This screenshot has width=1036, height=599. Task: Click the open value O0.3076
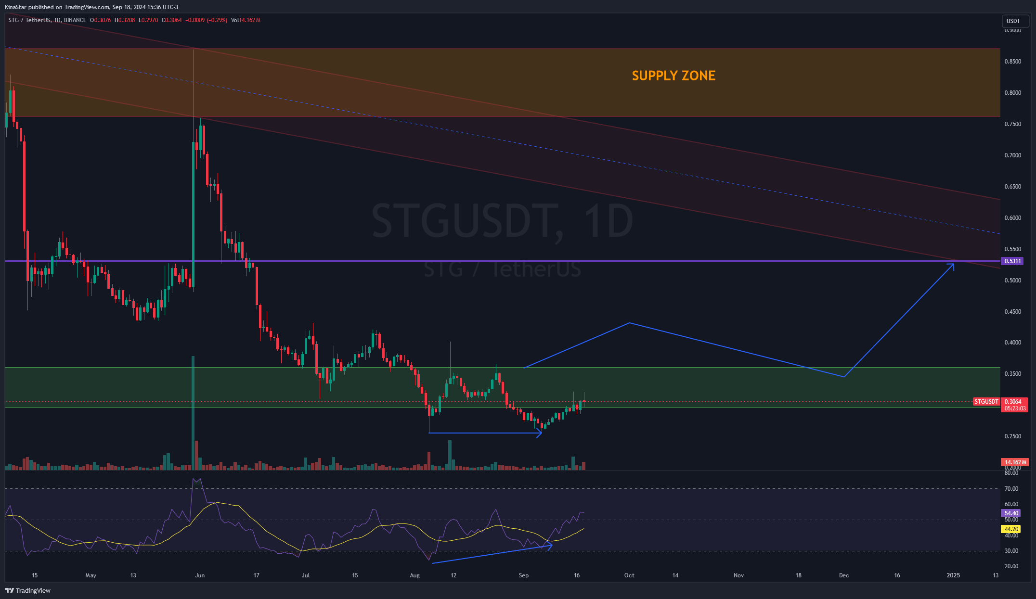tap(100, 20)
